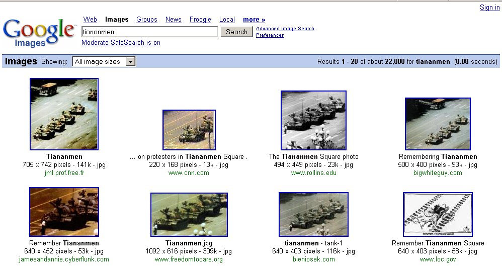Go to the News tab
The image size is (502, 267).
coord(173,20)
